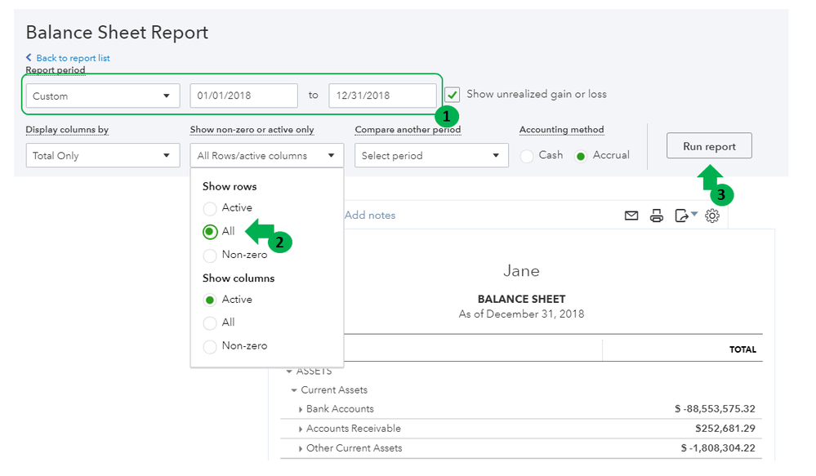The width and height of the screenshot is (816, 476).
Task: Open the Custom report period dropdown
Action: (x=102, y=96)
